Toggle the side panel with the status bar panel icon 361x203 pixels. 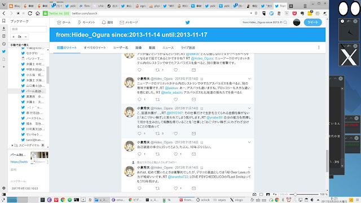4,194
